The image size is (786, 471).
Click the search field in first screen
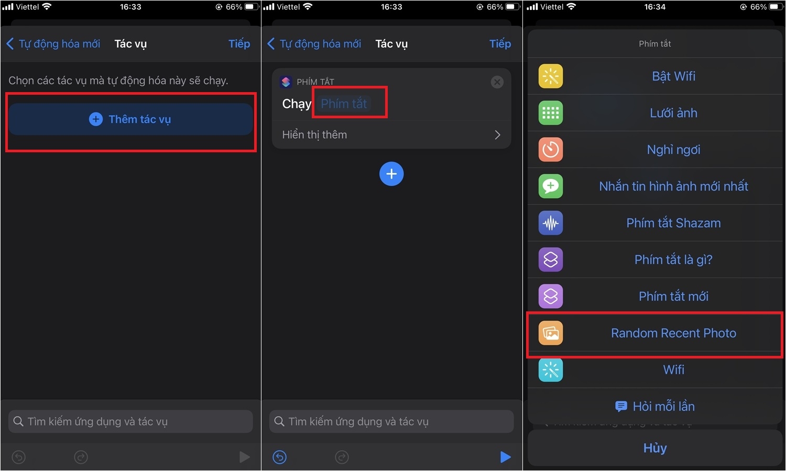[130, 421]
